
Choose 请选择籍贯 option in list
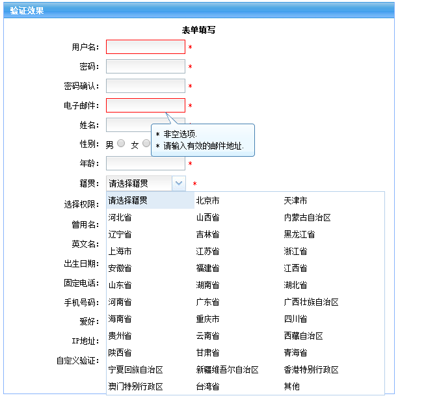(x=150, y=200)
